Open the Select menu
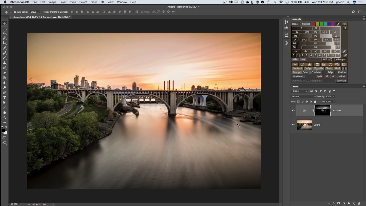This screenshot has width=366, height=206. (83, 2)
